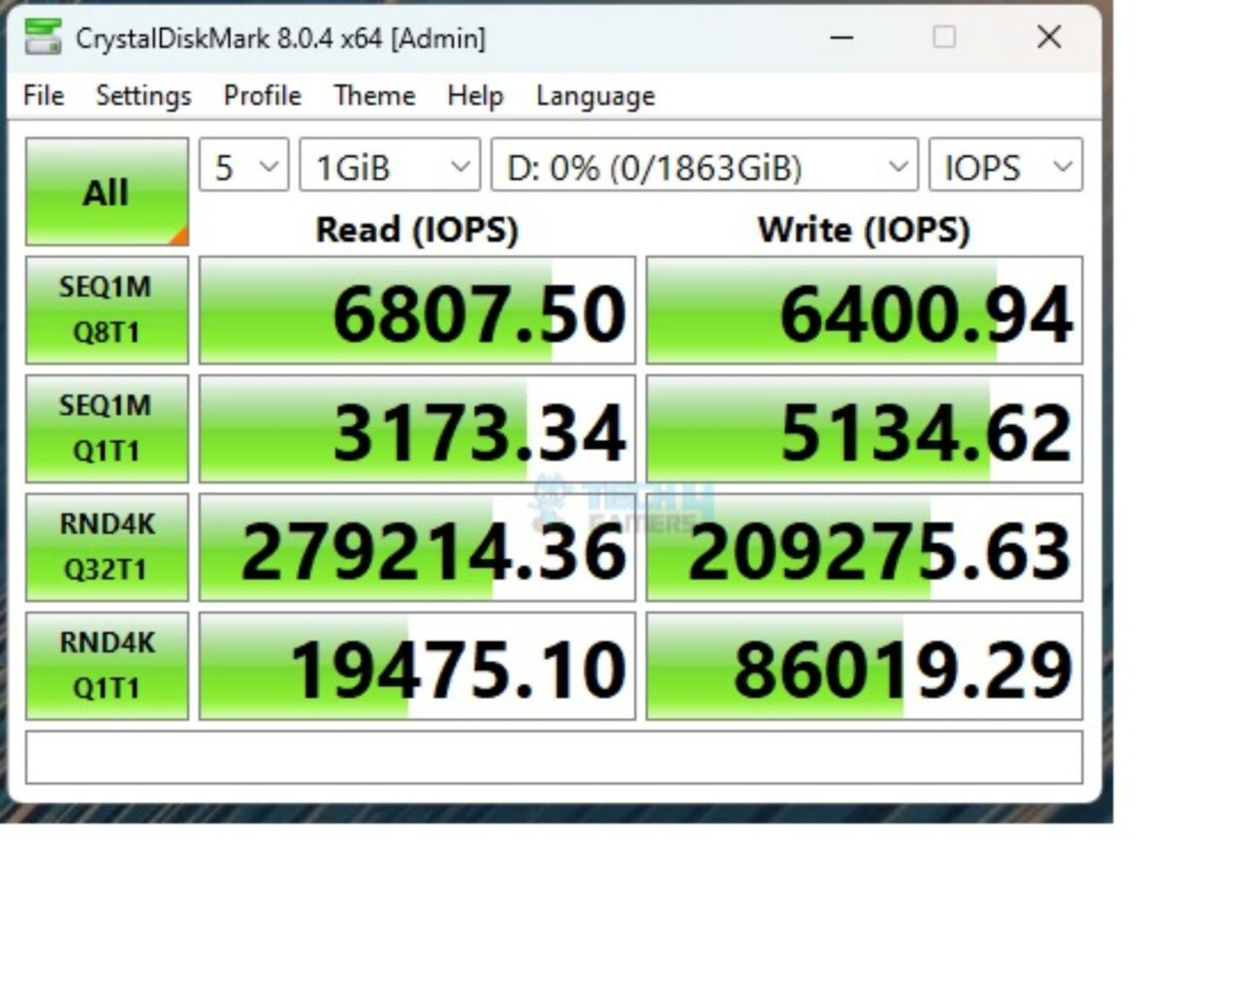Click the read result 279214.36
The image size is (1241, 1006).
[417, 547]
